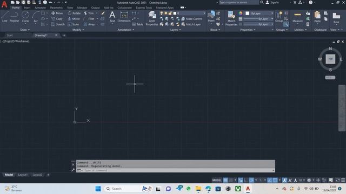Click the Base view icon
Image resolution: width=346 pixels, height=194 pixels.
click(x=336, y=18)
